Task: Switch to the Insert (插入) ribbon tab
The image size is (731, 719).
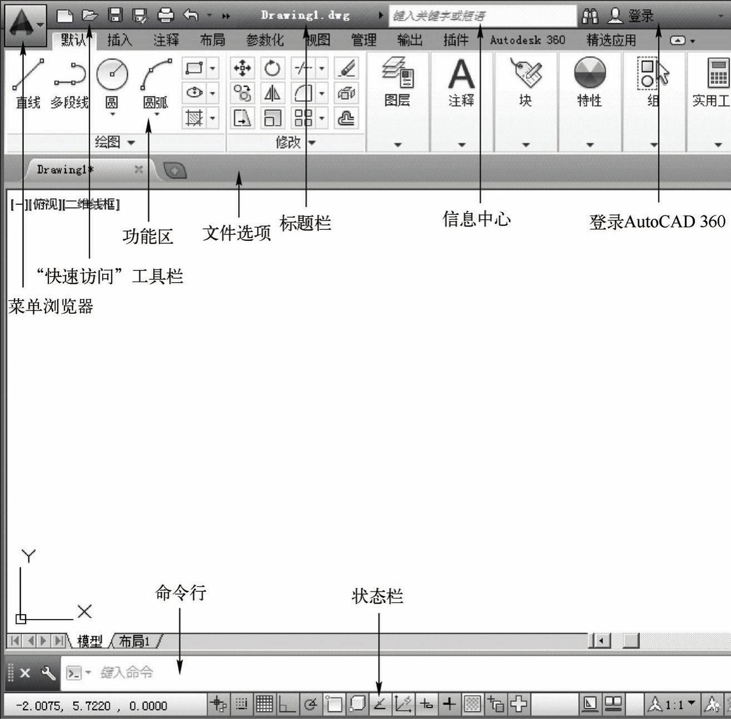Action: [x=119, y=40]
